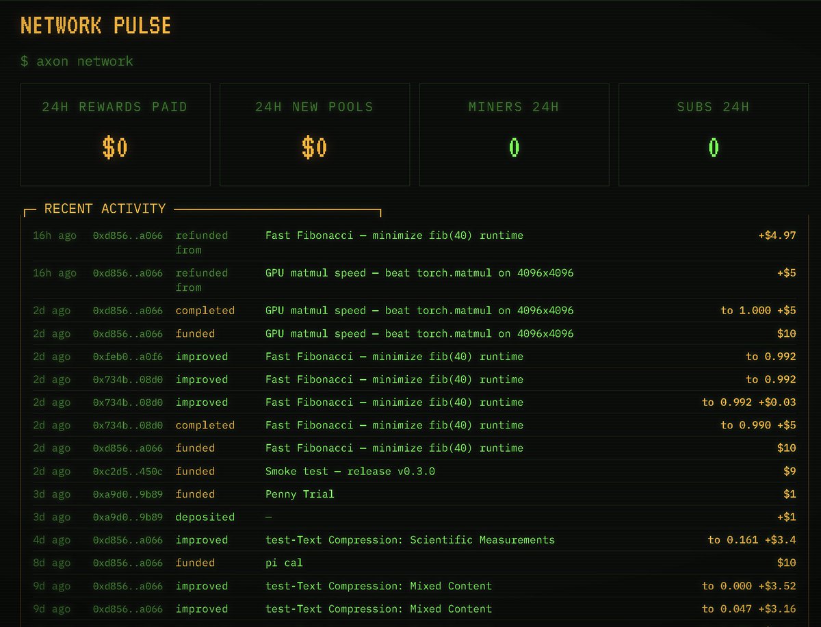Screen dimensions: 821x627
Task: Open address 0xa9d0..9b89 in the Penny Trial row
Action: pos(128,494)
